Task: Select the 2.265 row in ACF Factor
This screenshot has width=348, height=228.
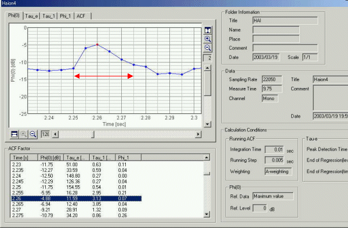Action: click(x=77, y=204)
